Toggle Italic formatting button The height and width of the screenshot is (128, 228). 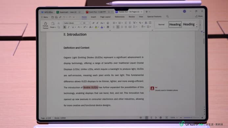(68, 27)
